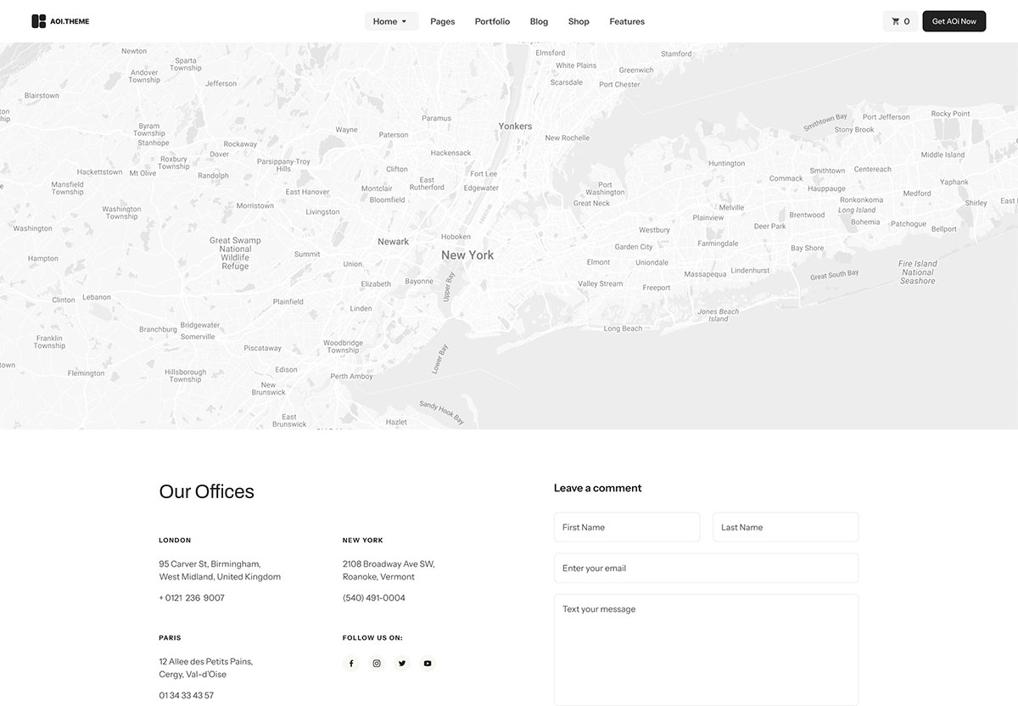The height and width of the screenshot is (706, 1018).
Task: Click the New York label on map
Action: (x=467, y=255)
